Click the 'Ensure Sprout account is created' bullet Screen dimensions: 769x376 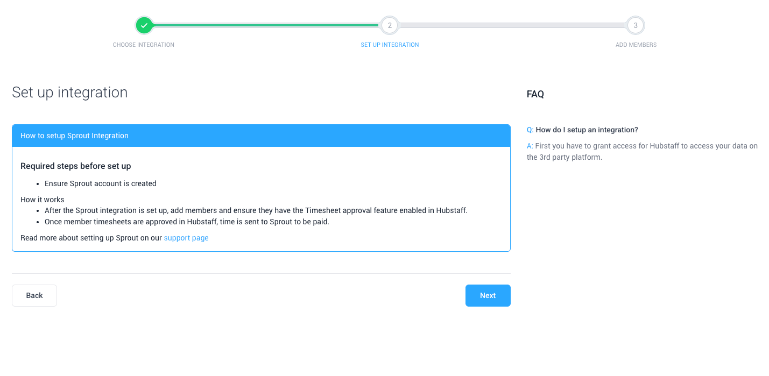[101, 183]
